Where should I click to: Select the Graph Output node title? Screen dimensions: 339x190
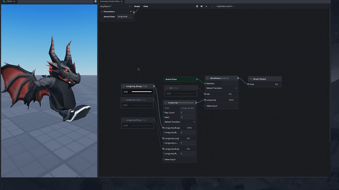click(260, 79)
